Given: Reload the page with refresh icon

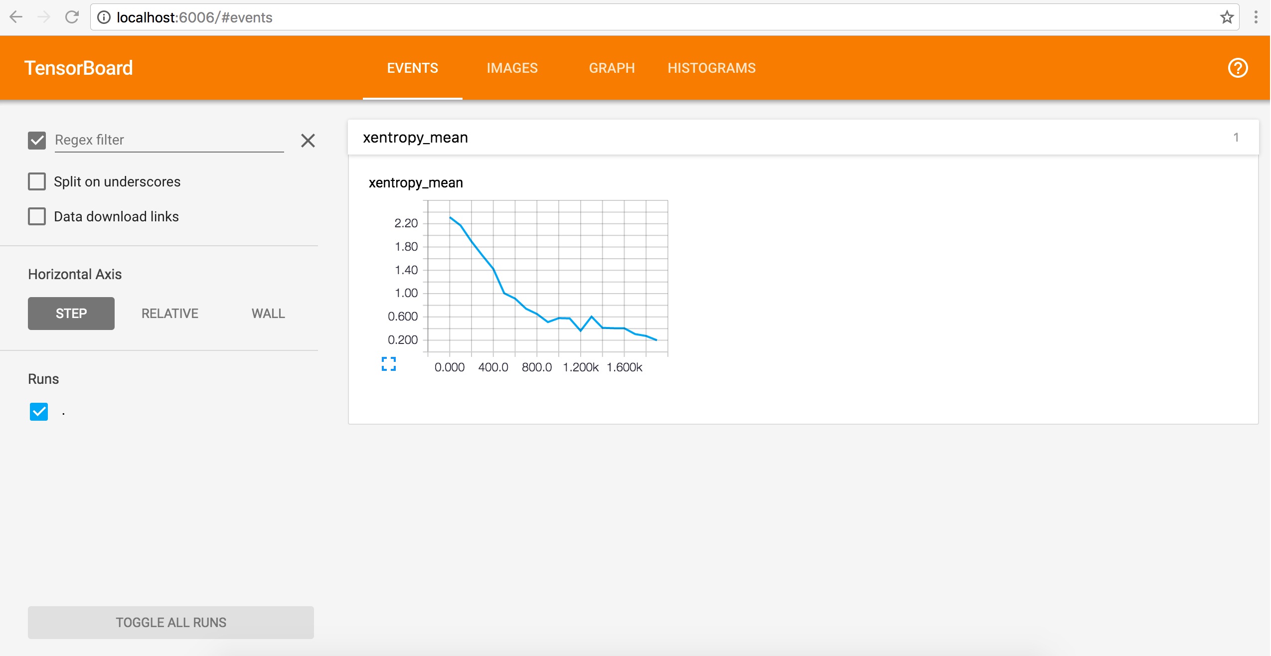Looking at the screenshot, I should (72, 17).
